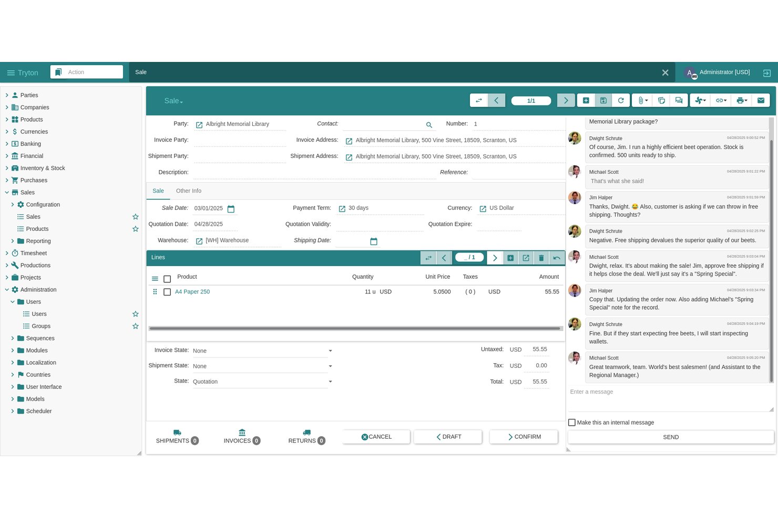Toggle favorite star for Groups entry
This screenshot has height=518, width=778.
135,326
